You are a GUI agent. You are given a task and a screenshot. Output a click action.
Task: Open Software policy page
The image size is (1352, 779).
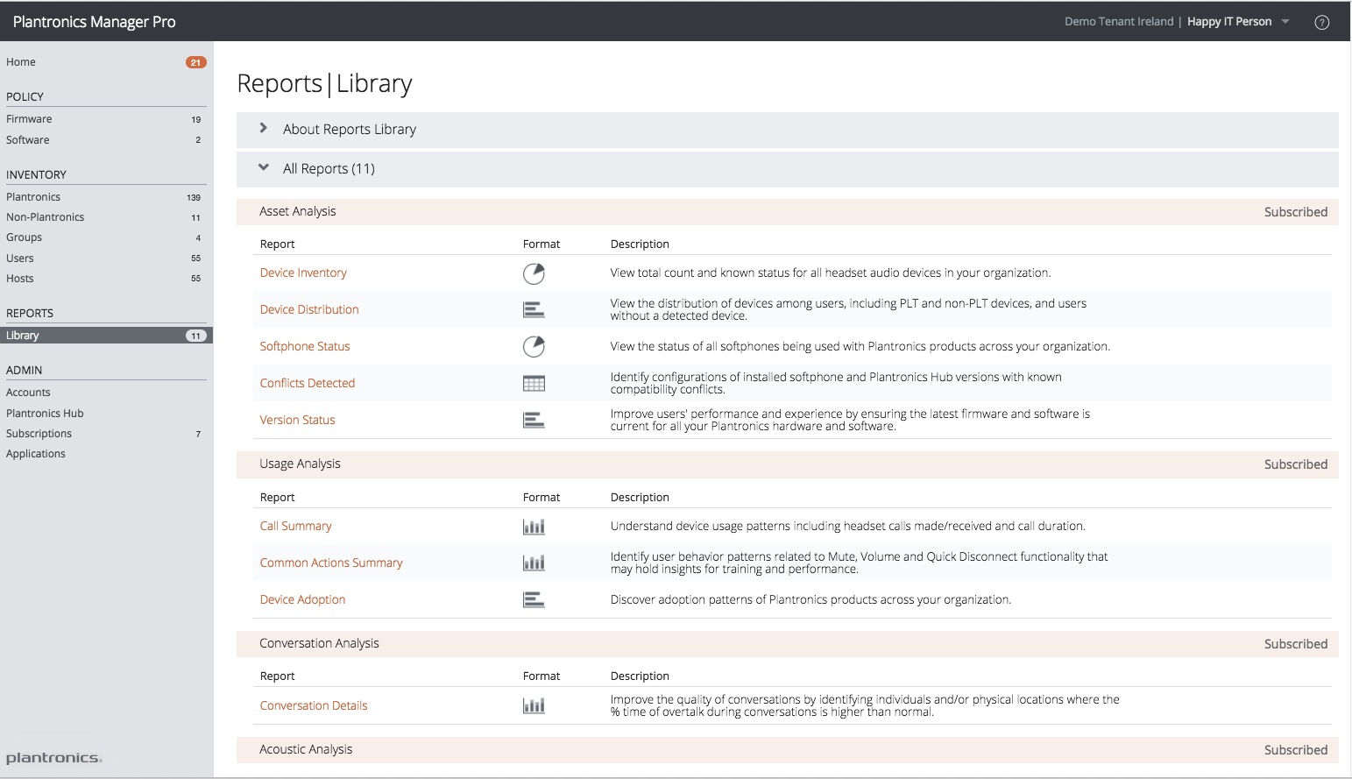click(28, 140)
